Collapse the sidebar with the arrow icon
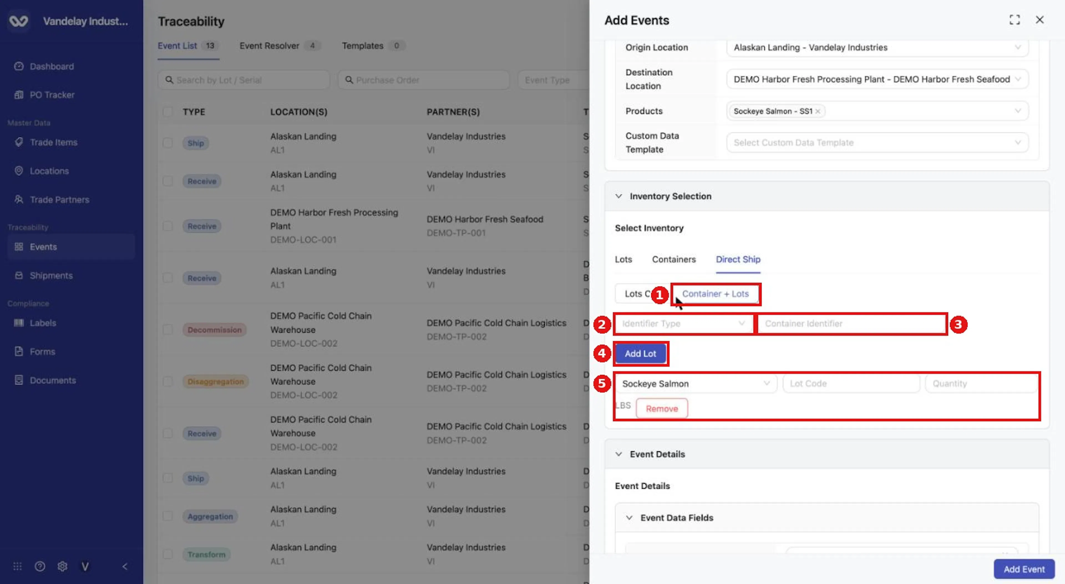Image resolution: width=1065 pixels, height=584 pixels. 125,566
